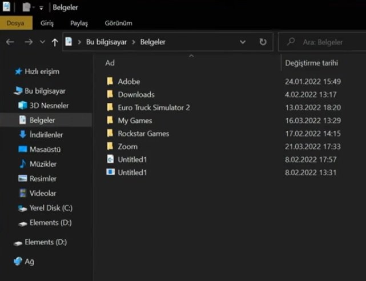The image size is (366, 281).
Task: Click icon of Untitled1 dated 8.02.2022 13:31
Action: [110, 172]
